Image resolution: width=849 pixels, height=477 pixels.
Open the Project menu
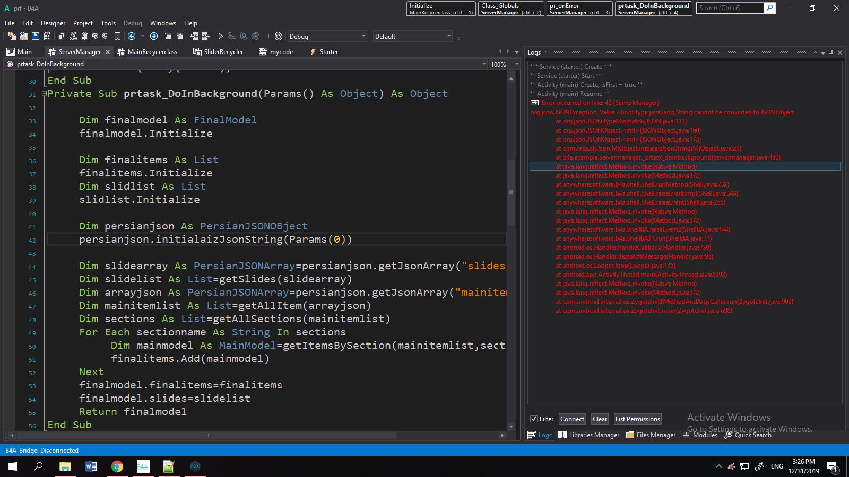83,23
